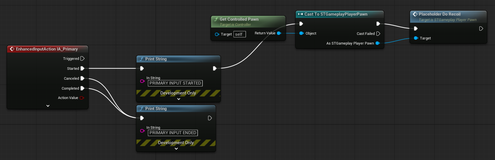Click the Canceled exec output pin

coord(82,78)
